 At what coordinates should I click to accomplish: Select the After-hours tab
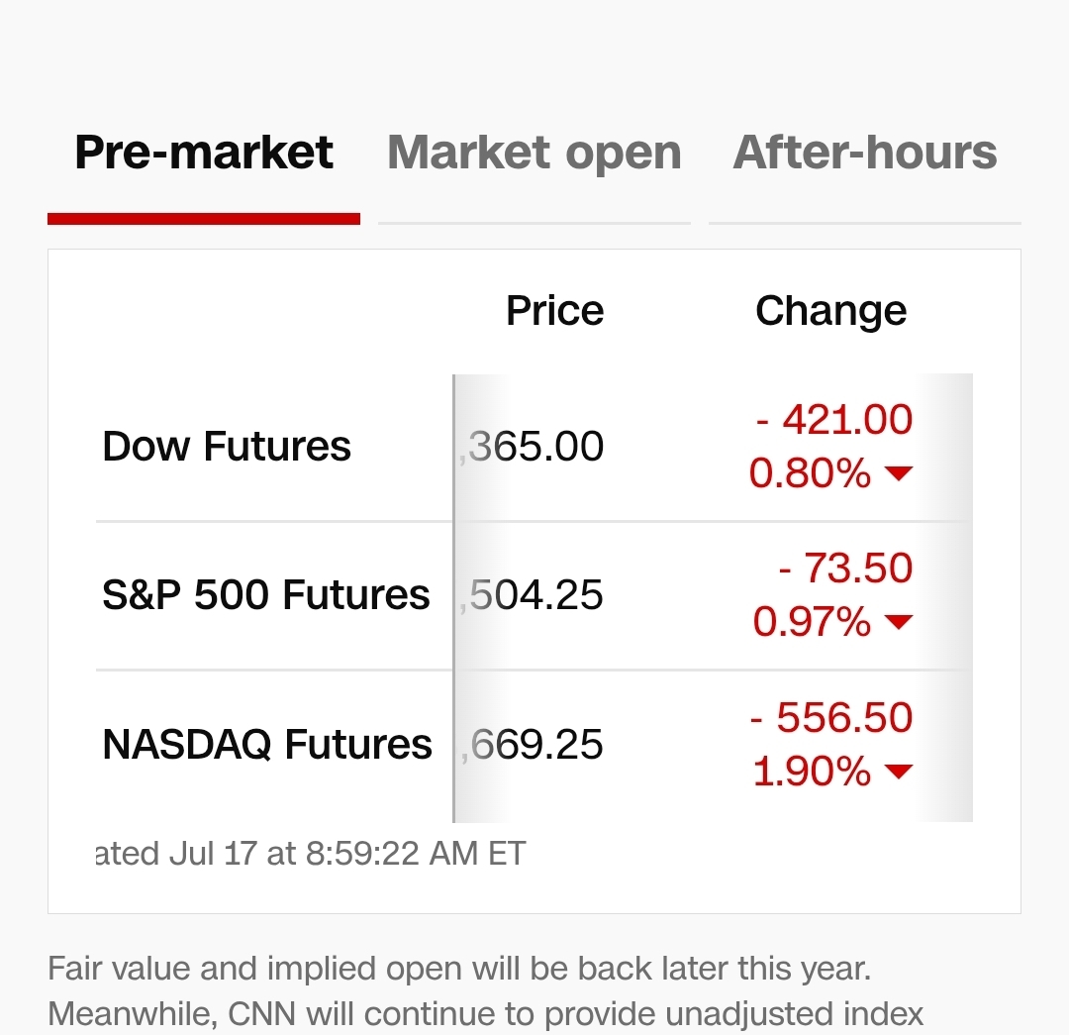(865, 153)
